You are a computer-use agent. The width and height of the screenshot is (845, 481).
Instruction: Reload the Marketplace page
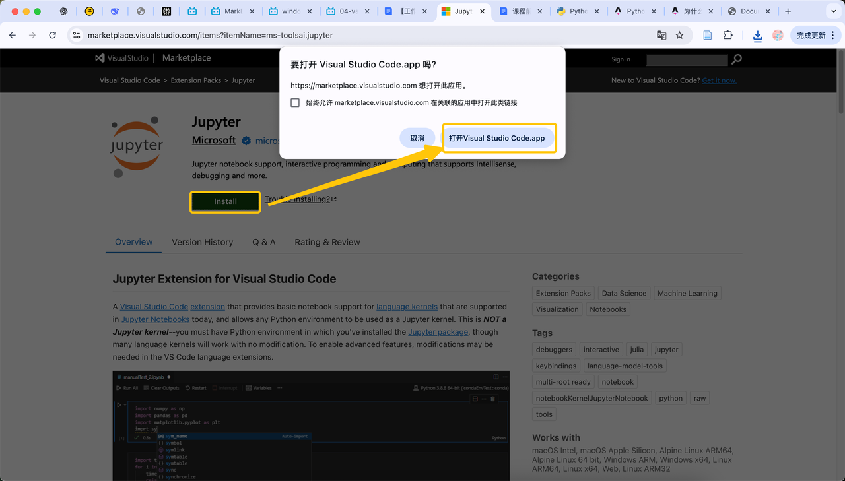point(52,35)
